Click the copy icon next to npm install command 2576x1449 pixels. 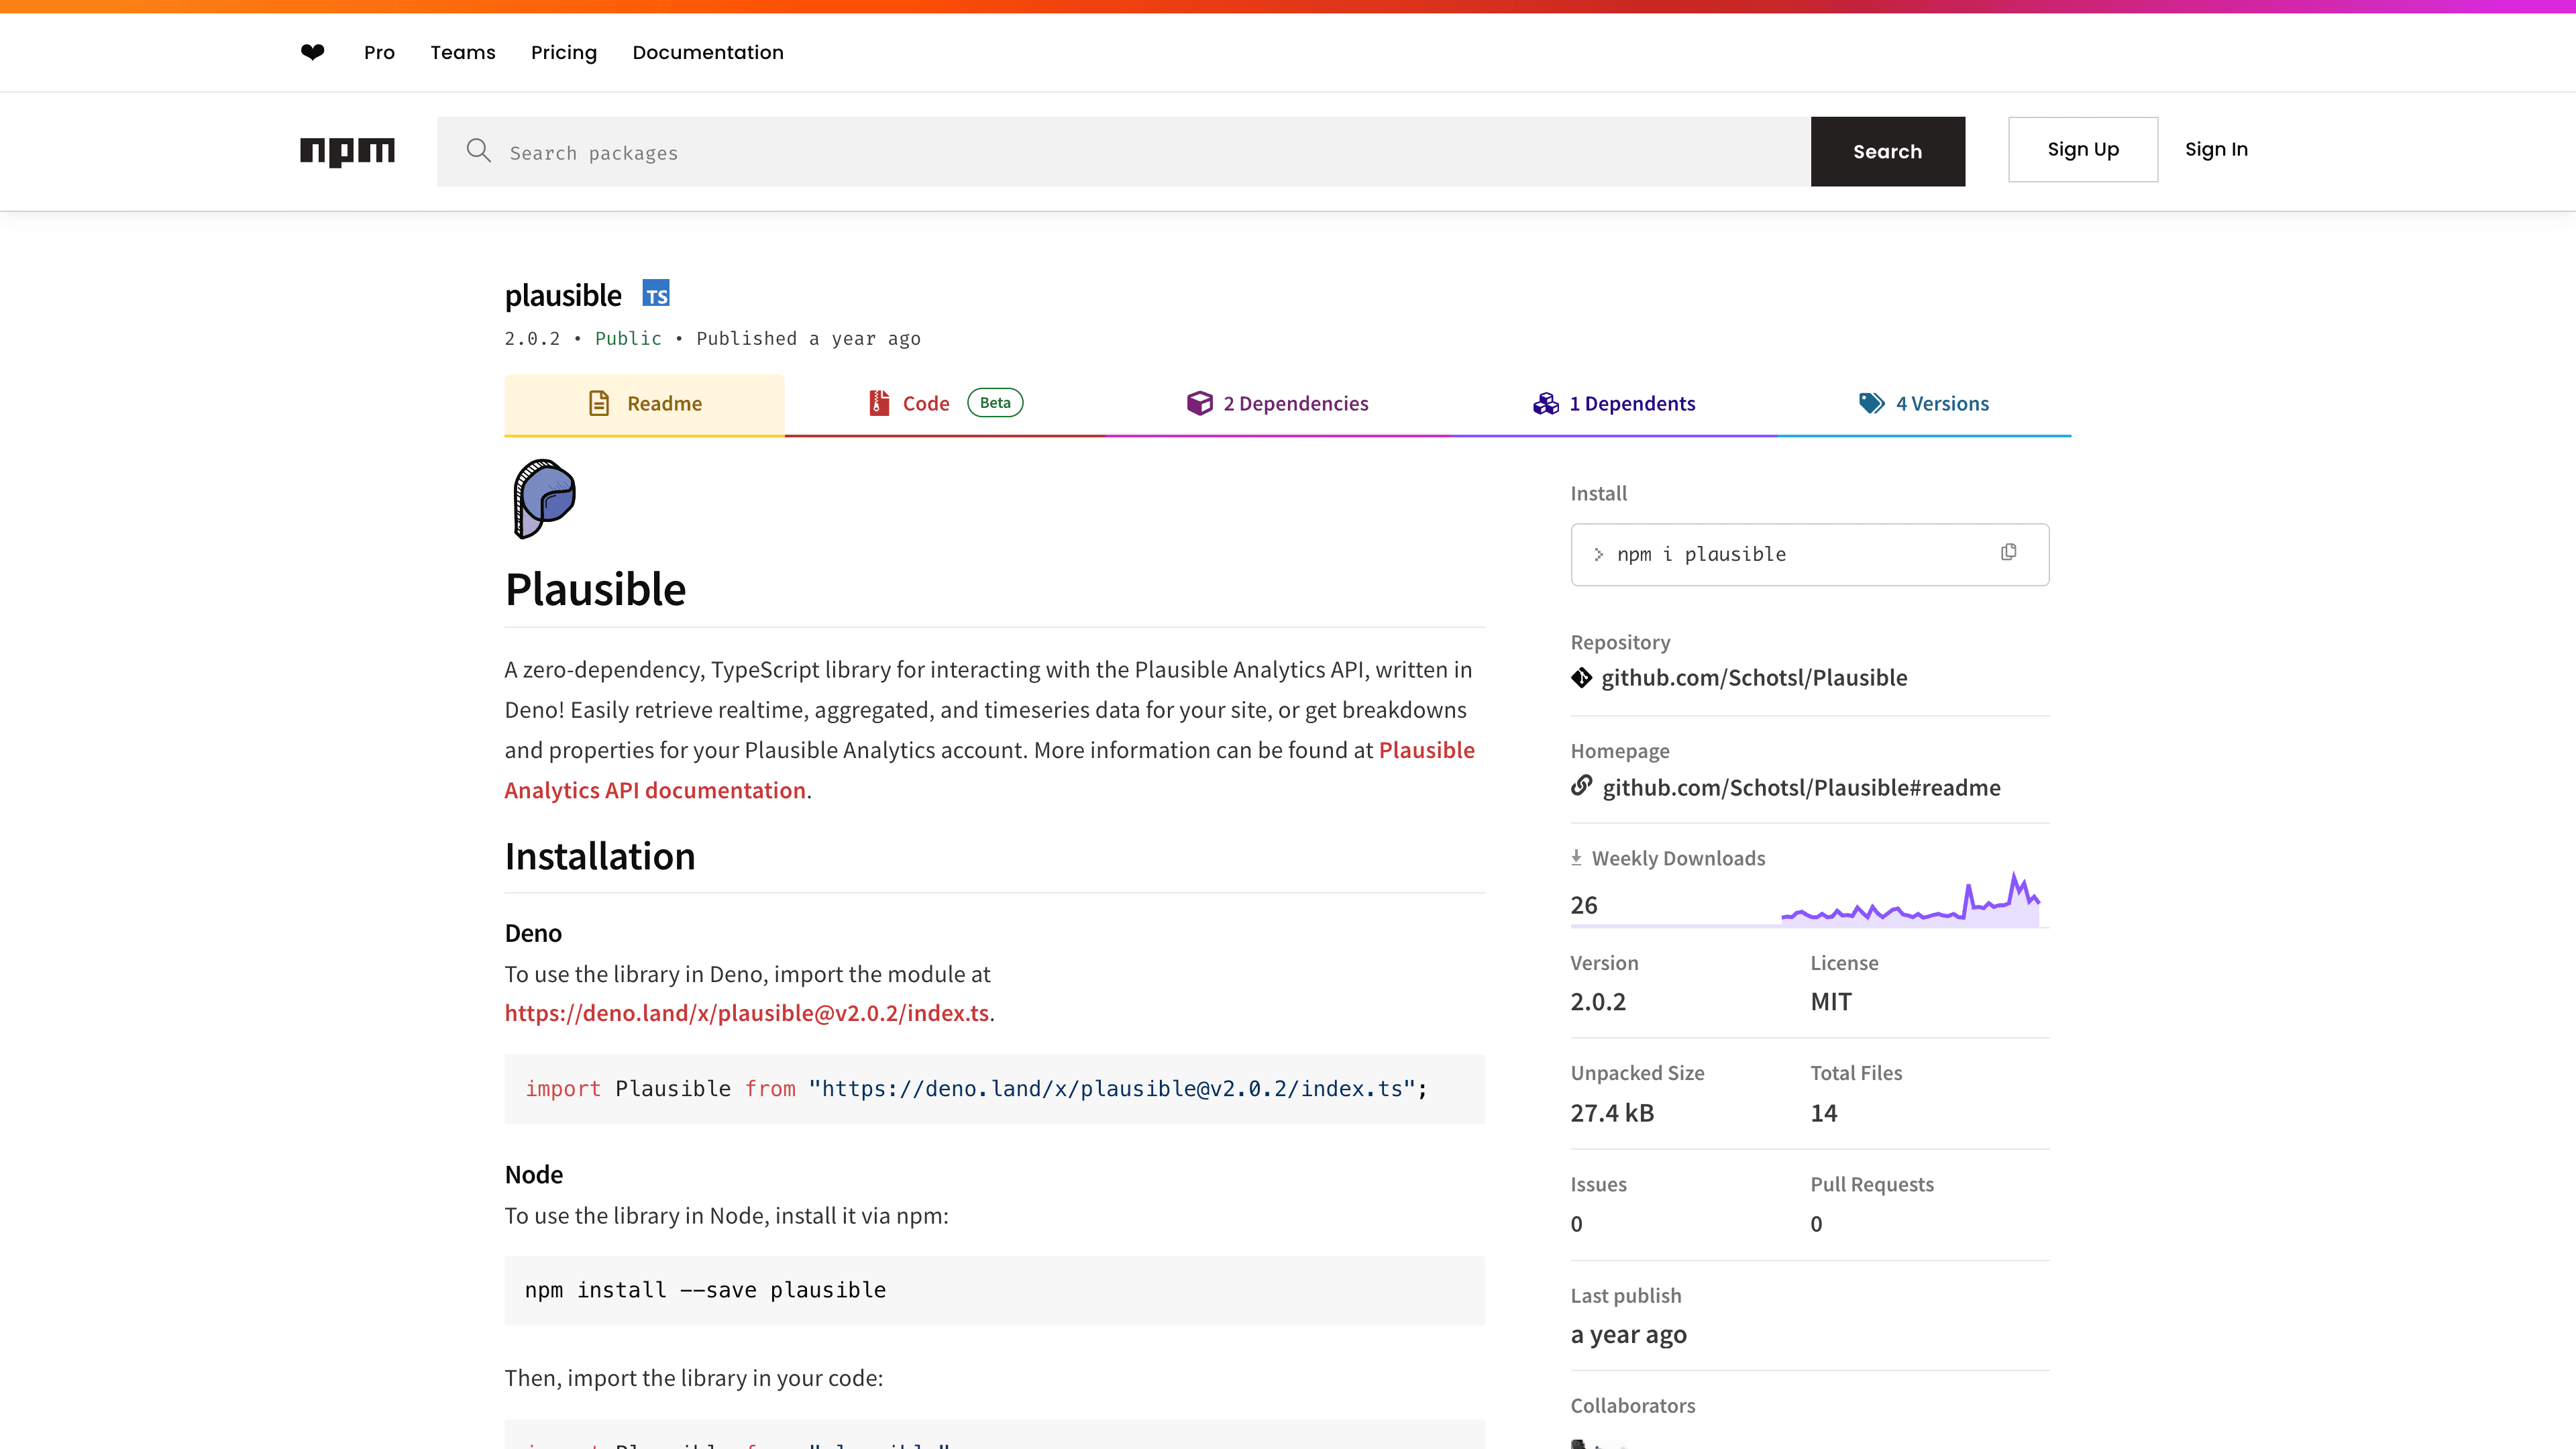coord(2008,553)
